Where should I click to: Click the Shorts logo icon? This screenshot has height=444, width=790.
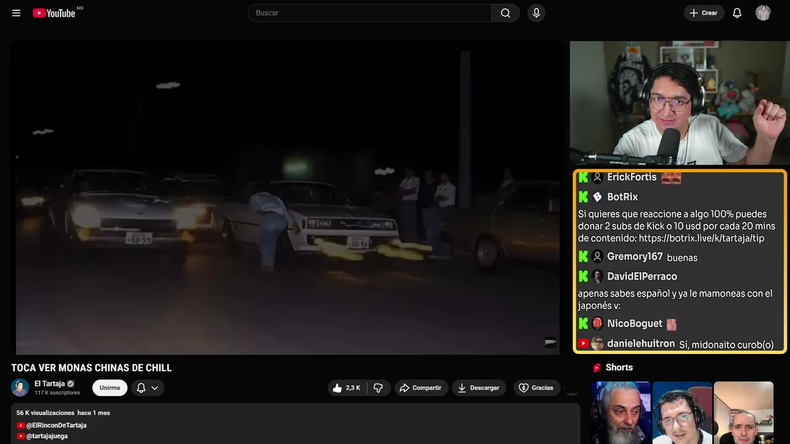[x=597, y=368]
